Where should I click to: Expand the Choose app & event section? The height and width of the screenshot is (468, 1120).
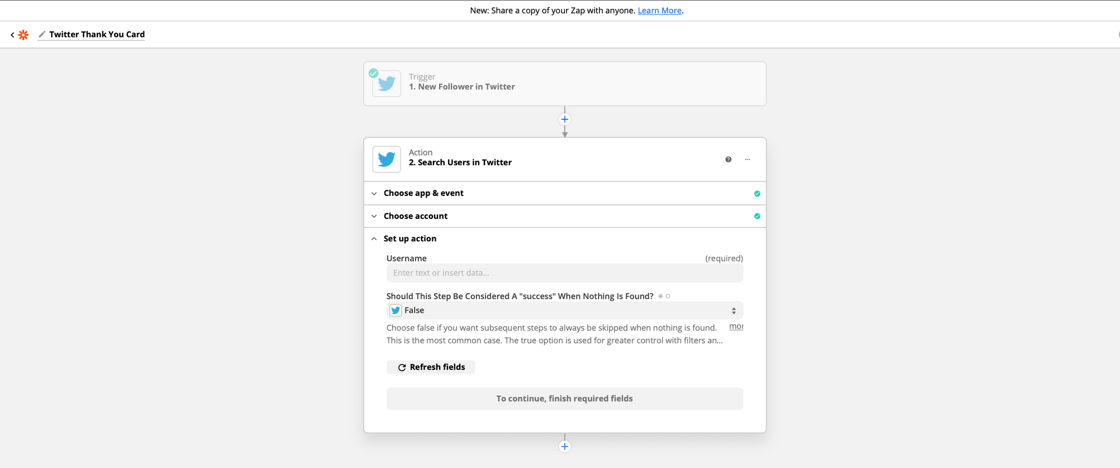pos(423,193)
